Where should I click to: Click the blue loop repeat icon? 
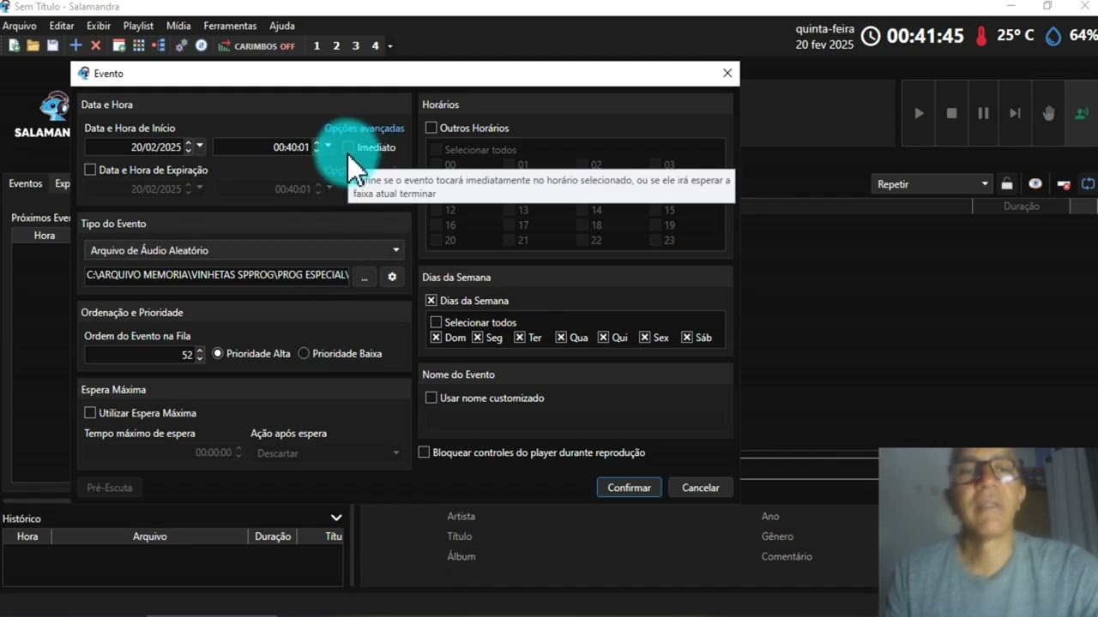pyautogui.click(x=1089, y=184)
